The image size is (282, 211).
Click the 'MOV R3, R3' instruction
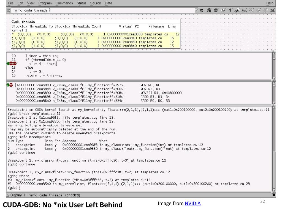pos(150,89)
